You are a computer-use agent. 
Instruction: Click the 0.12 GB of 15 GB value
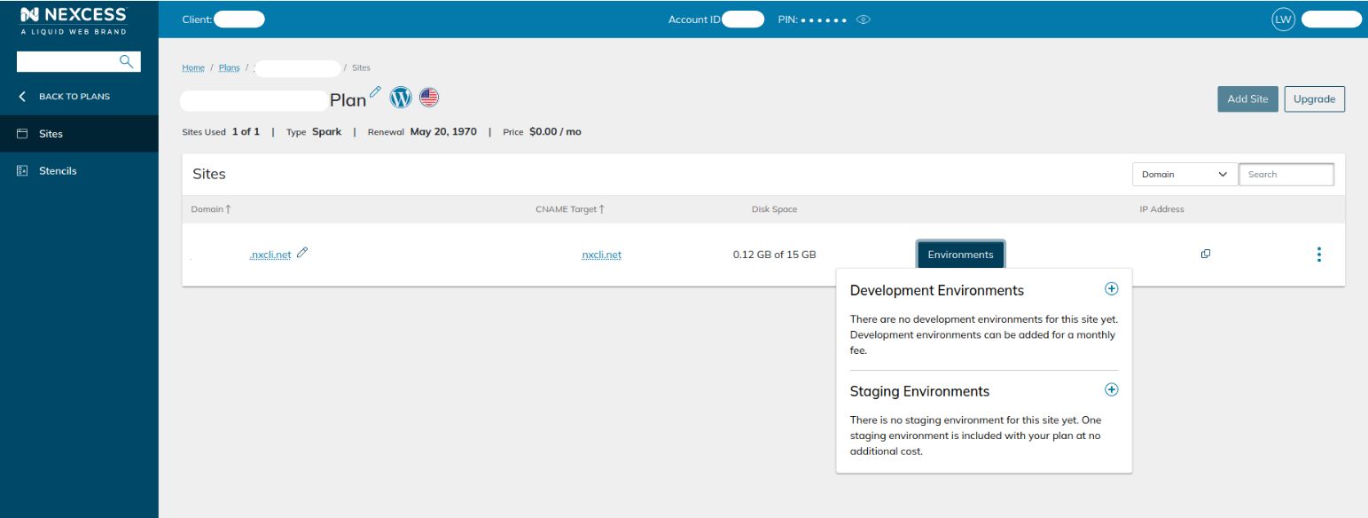click(x=774, y=255)
